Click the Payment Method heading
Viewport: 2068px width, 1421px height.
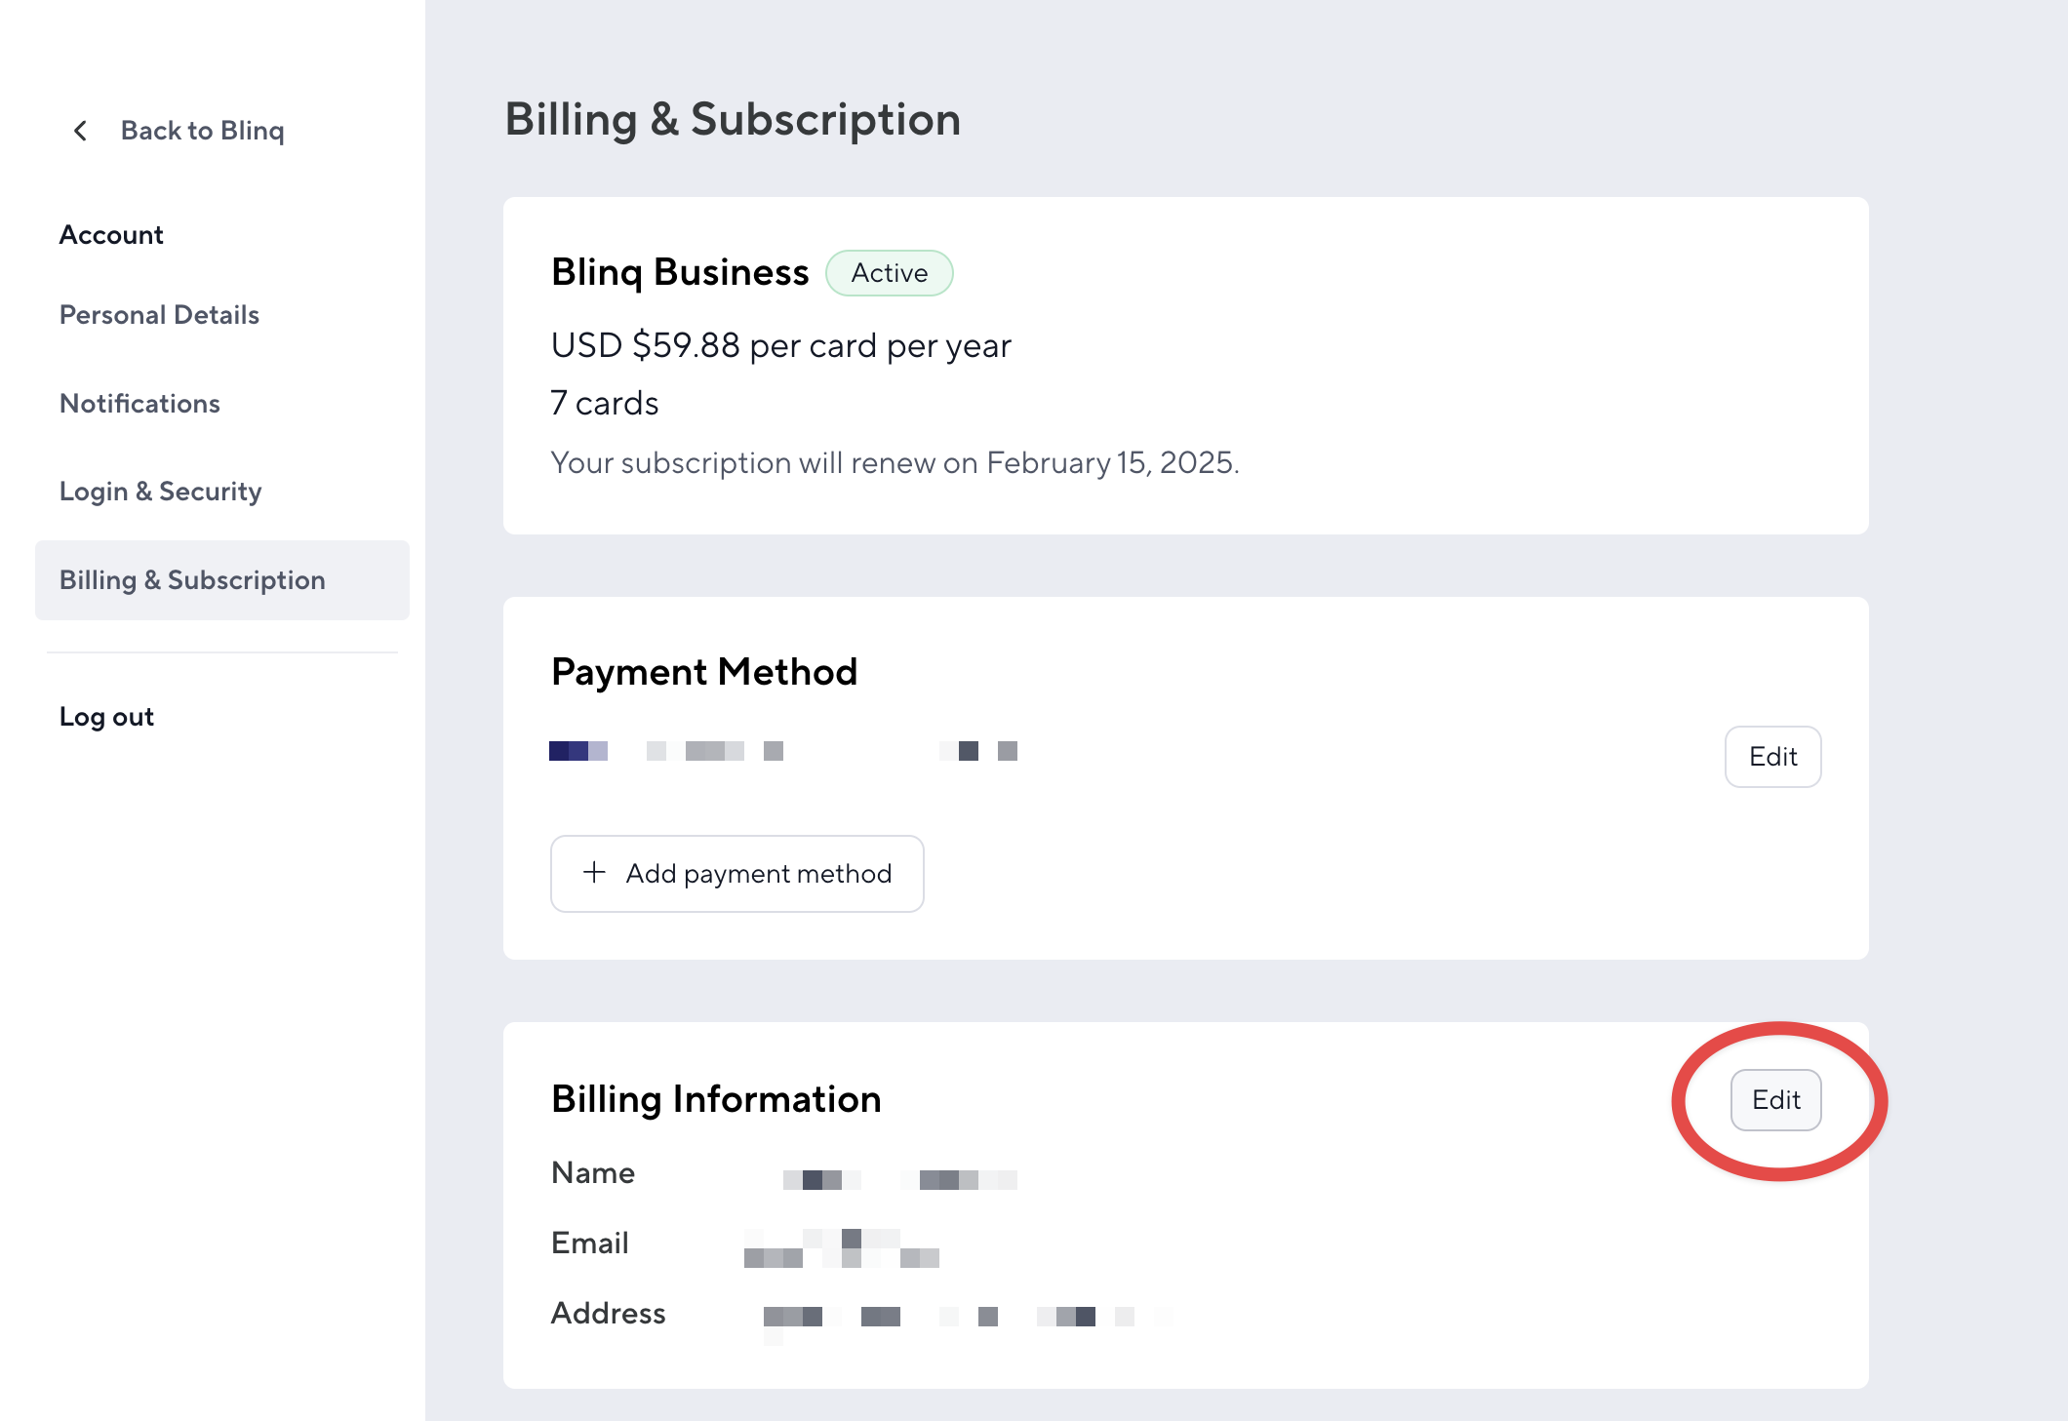704,672
